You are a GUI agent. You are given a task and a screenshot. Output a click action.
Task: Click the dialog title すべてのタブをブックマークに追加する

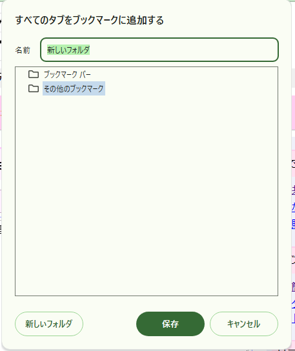click(x=89, y=20)
